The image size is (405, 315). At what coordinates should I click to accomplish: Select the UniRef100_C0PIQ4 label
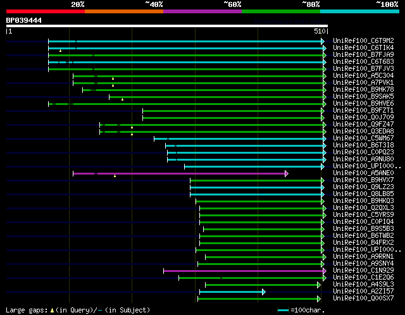[363, 222]
